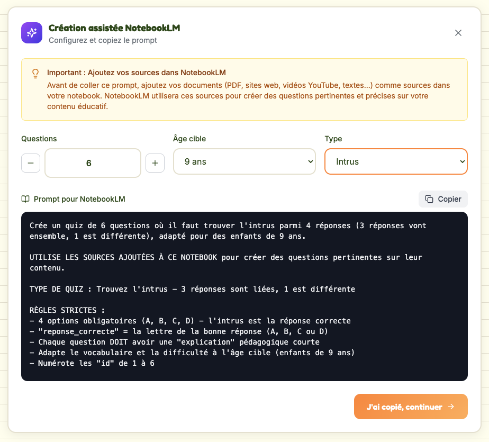The image size is (489, 442).
Task: Click the Numérote les "id" de 1 à 6 line
Action: click(x=92, y=364)
